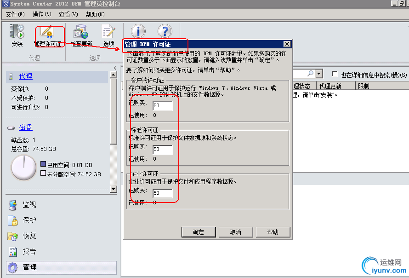Minimize the DPM console window
409x278 pixels.
click(395, 3)
